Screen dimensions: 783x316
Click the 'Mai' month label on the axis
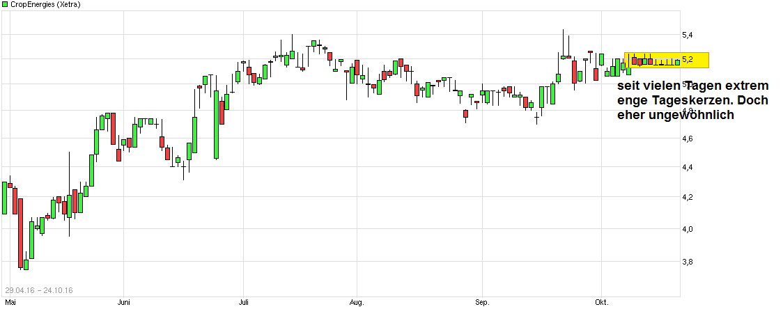(x=10, y=303)
